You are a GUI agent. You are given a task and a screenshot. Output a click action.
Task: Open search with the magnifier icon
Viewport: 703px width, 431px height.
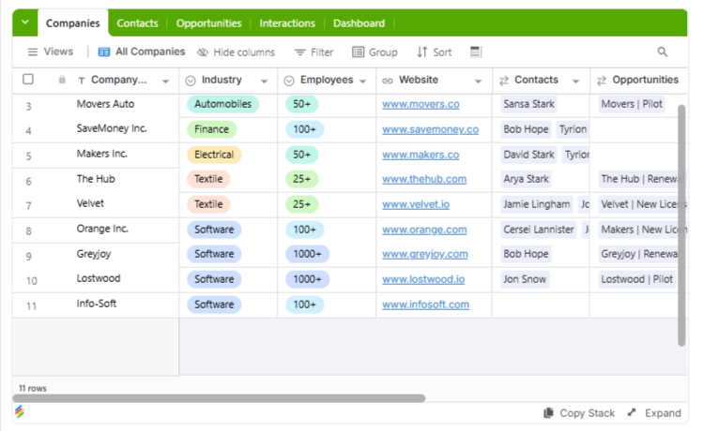coord(663,52)
